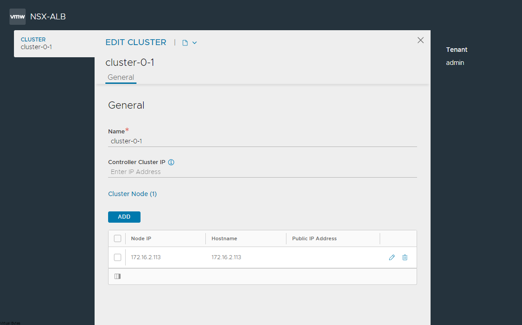Screen dimensions: 522x325
Task: Close the Edit Cluster dialog
Action: pyautogui.click(x=421, y=40)
